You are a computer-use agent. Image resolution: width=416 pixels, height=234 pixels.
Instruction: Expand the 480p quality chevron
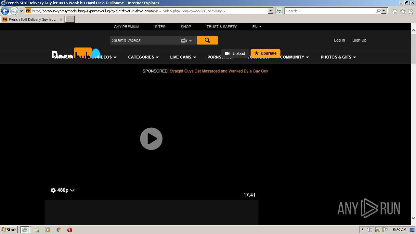[x=72, y=190]
